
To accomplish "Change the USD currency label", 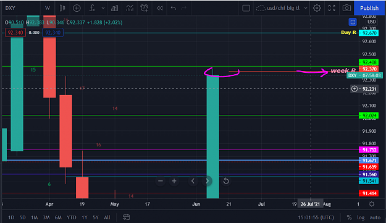I will (x=371, y=22).
